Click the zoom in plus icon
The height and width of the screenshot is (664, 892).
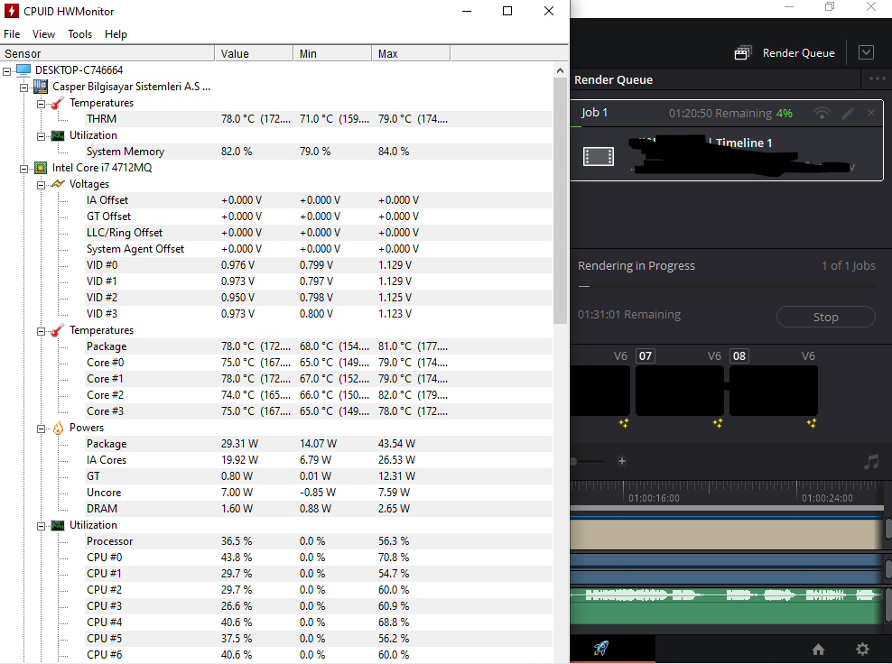[622, 461]
